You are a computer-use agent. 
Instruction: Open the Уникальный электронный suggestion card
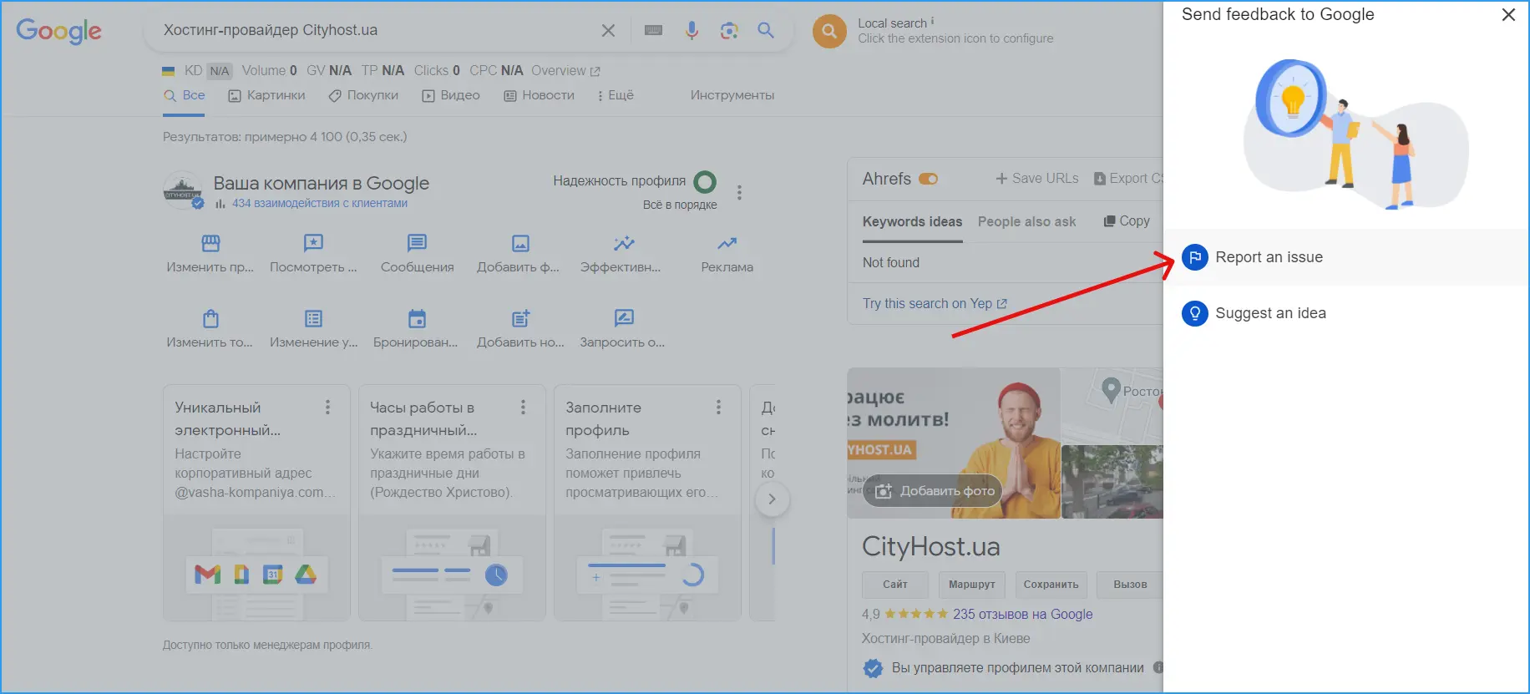click(256, 503)
